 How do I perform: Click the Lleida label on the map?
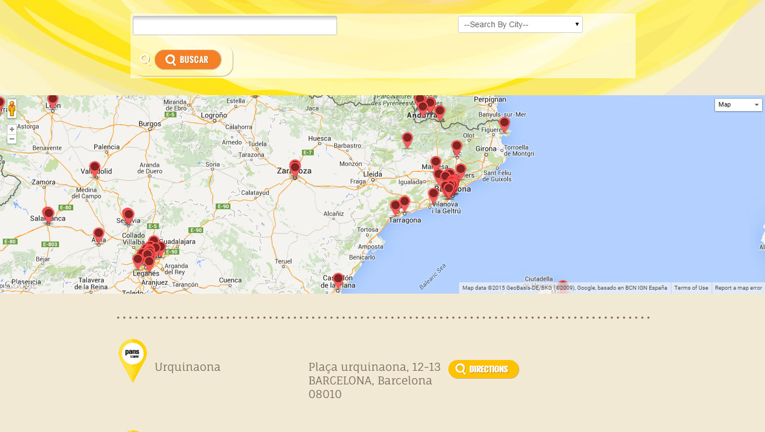[373, 173]
